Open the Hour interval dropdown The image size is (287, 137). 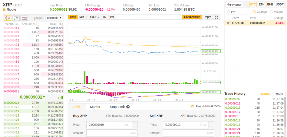95,17
